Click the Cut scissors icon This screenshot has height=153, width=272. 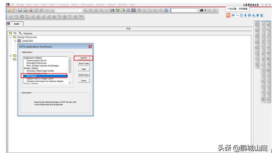click(31, 10)
